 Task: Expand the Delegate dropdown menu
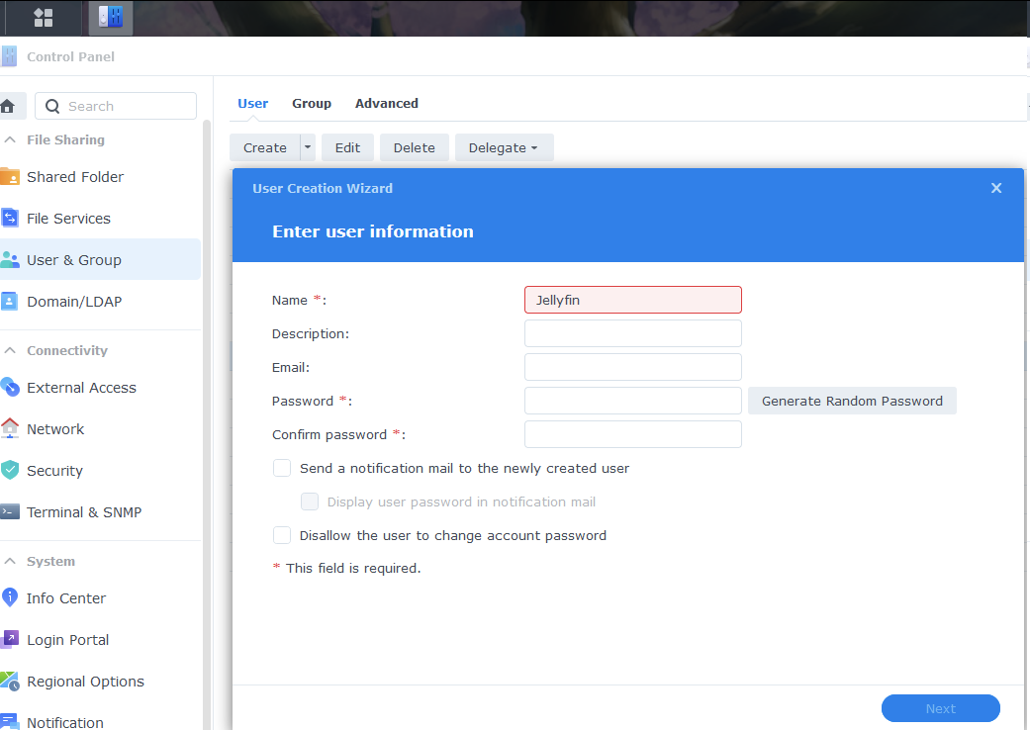click(504, 147)
